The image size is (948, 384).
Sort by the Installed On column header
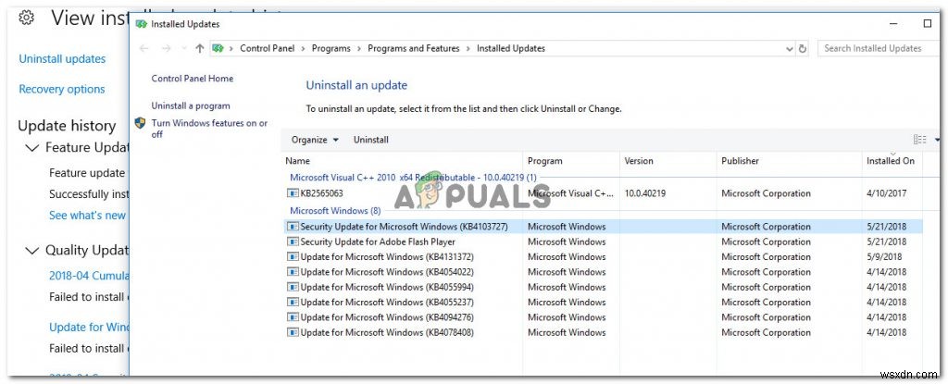(892, 161)
